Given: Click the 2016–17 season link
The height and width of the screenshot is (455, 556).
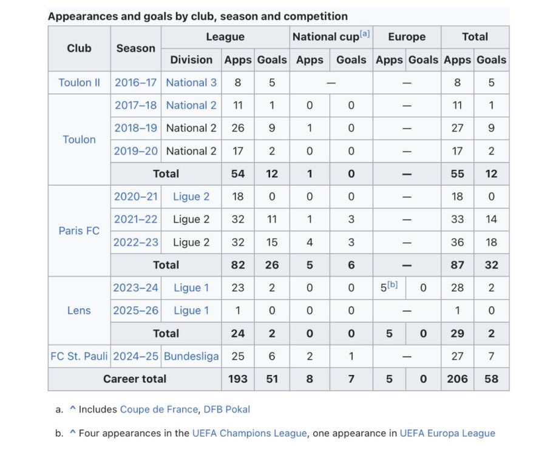Looking at the screenshot, I should click(x=135, y=83).
